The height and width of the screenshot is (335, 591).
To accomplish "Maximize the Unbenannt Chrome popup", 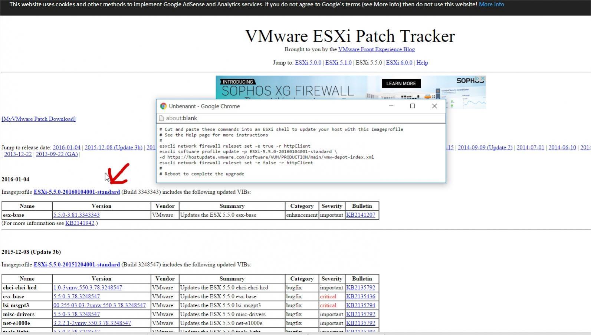I will pyautogui.click(x=412, y=106).
